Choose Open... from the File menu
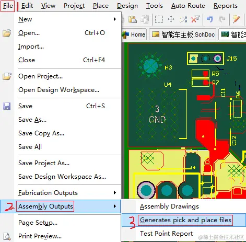 (67, 33)
